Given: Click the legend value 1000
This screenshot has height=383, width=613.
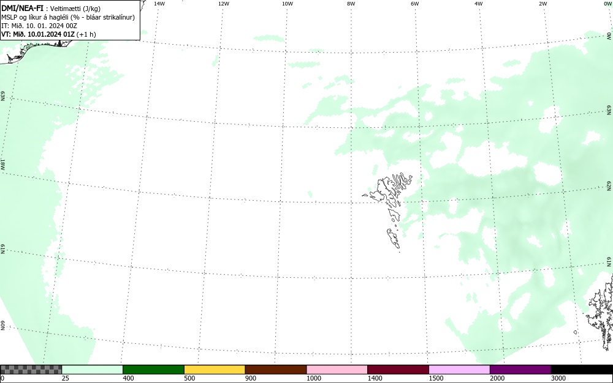Looking at the screenshot, I should click(x=313, y=378).
